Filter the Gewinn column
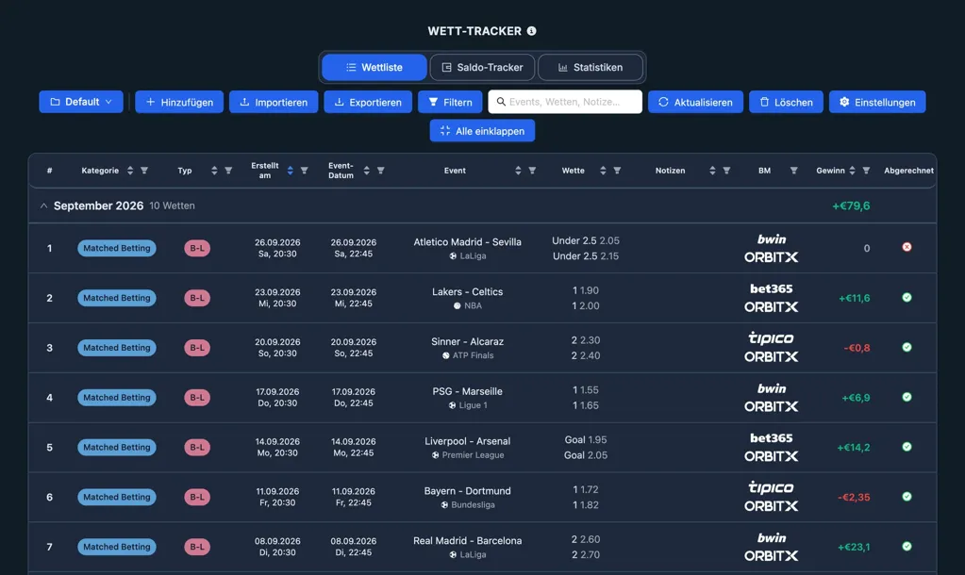This screenshot has width=965, height=575. click(866, 171)
